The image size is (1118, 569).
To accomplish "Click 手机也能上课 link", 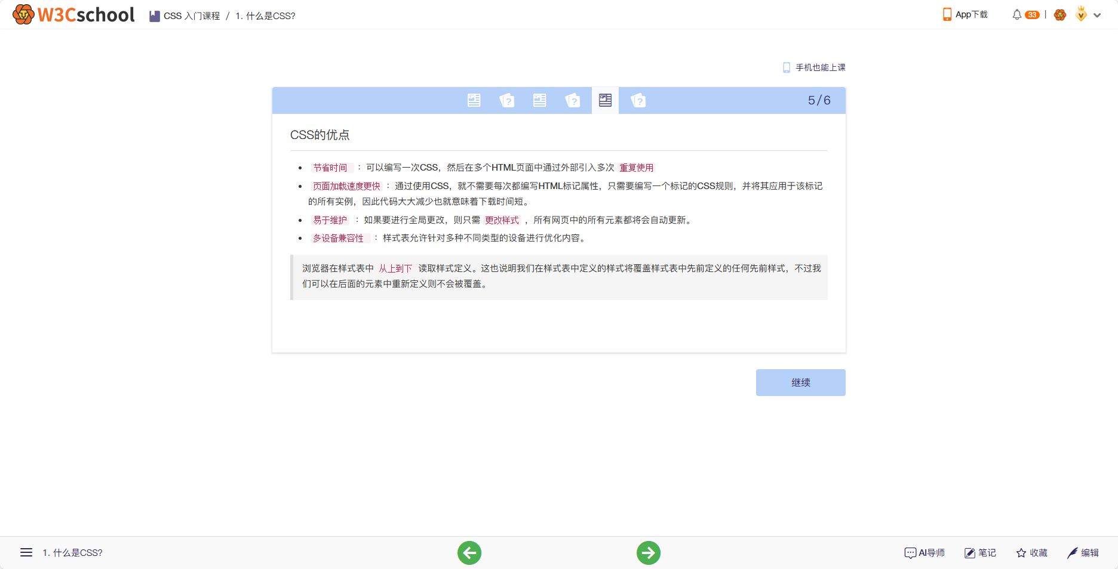I will [820, 67].
